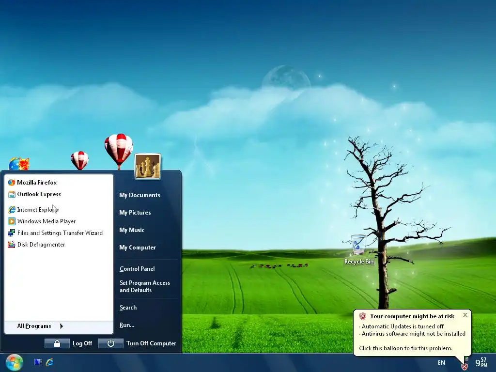Open the Start orb button
This screenshot has height=372, width=496.
(x=14, y=362)
